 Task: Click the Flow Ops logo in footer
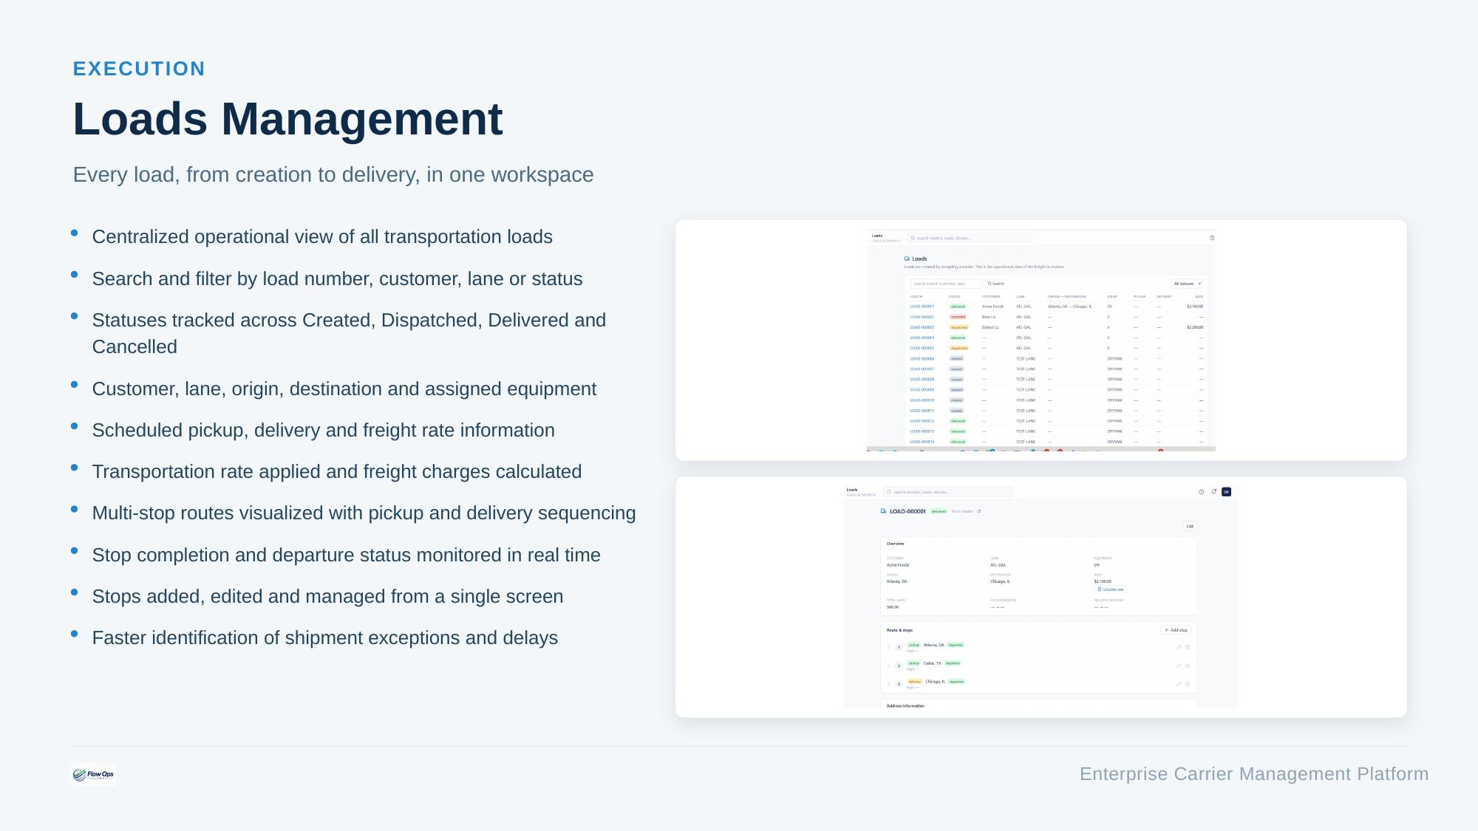(x=92, y=775)
